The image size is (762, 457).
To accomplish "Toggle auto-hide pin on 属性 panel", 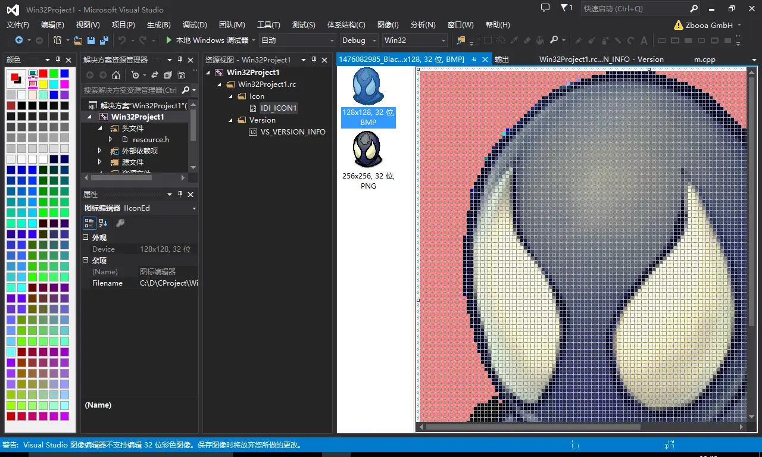I will pos(180,195).
